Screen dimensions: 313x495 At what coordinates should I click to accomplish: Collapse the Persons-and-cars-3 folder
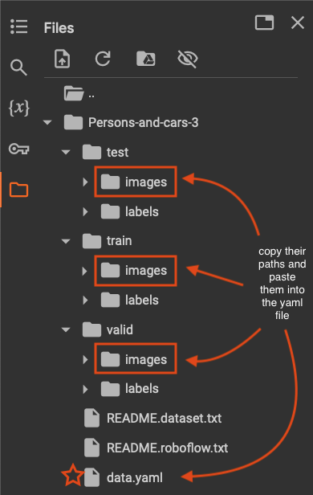point(47,122)
